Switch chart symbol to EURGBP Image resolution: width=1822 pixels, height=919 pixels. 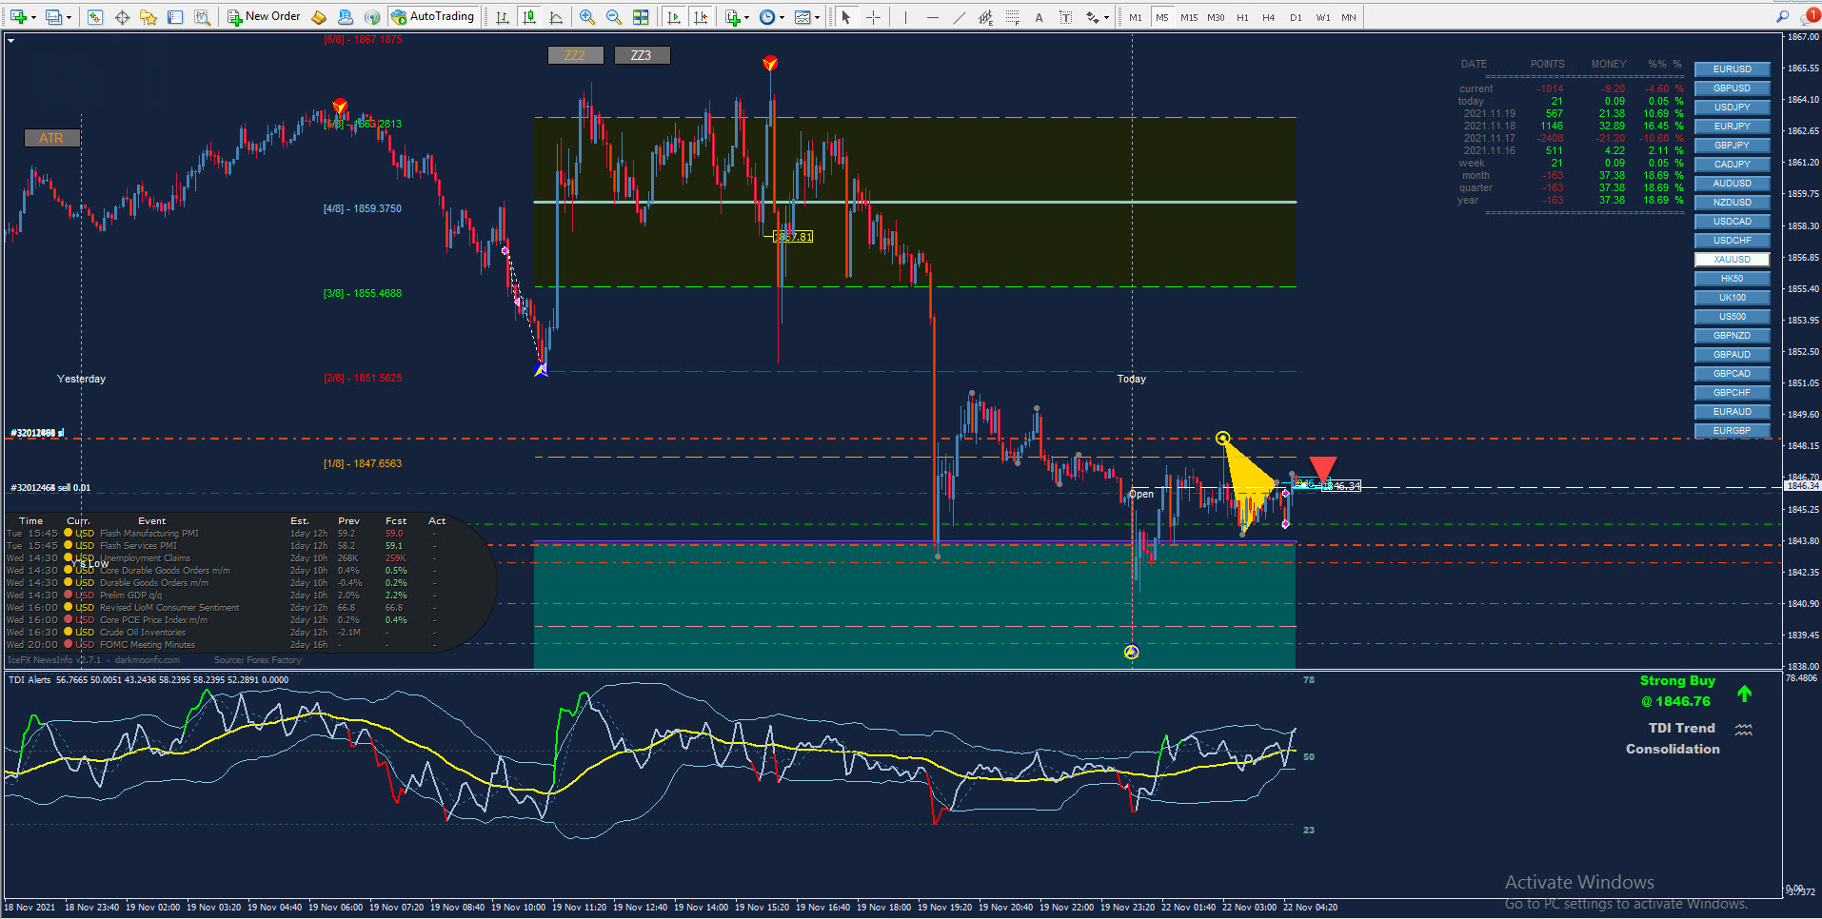[1732, 431]
